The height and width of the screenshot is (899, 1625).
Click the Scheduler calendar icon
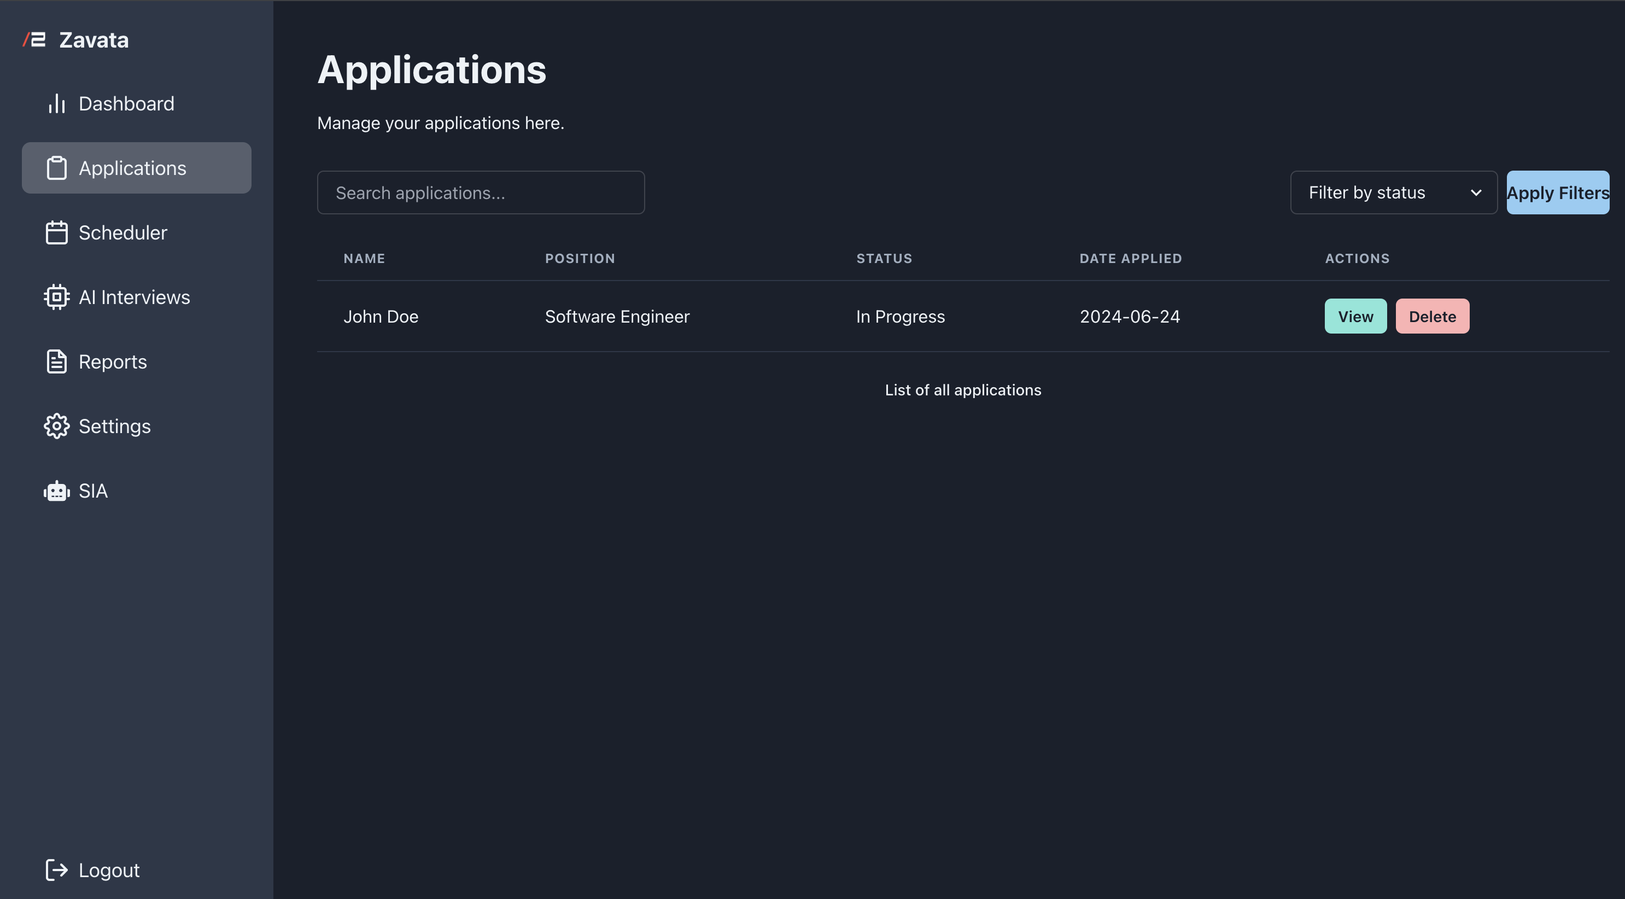pos(56,233)
